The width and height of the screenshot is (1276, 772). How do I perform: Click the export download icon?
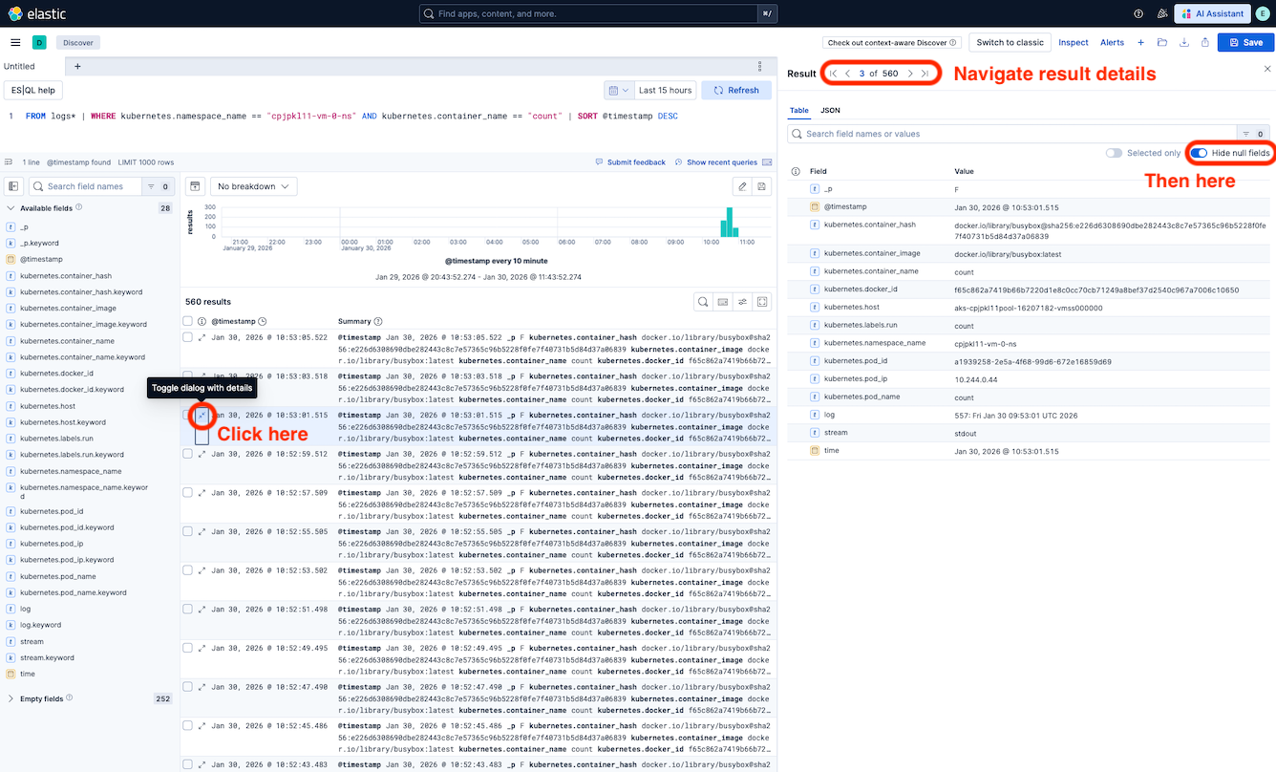coord(1184,42)
